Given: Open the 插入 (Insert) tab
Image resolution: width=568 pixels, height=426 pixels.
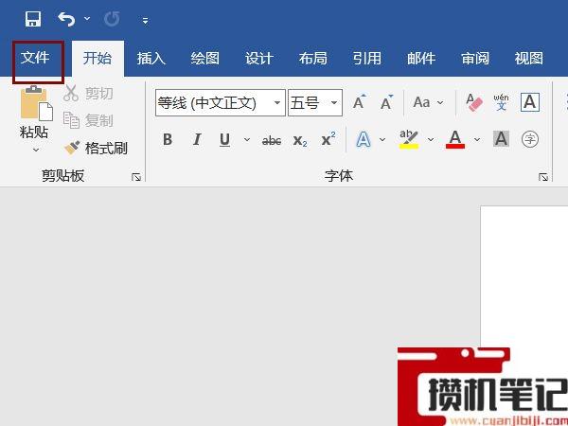Looking at the screenshot, I should point(151,59).
